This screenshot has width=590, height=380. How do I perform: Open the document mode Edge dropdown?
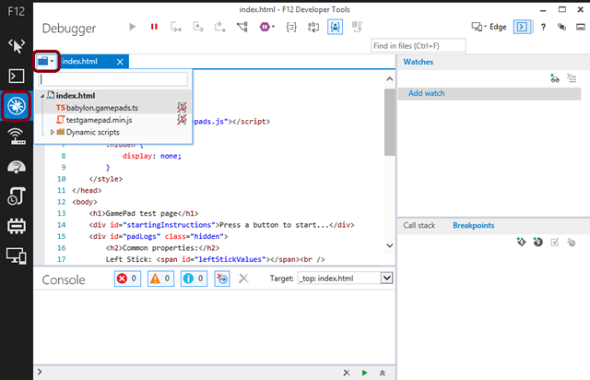[x=489, y=27]
